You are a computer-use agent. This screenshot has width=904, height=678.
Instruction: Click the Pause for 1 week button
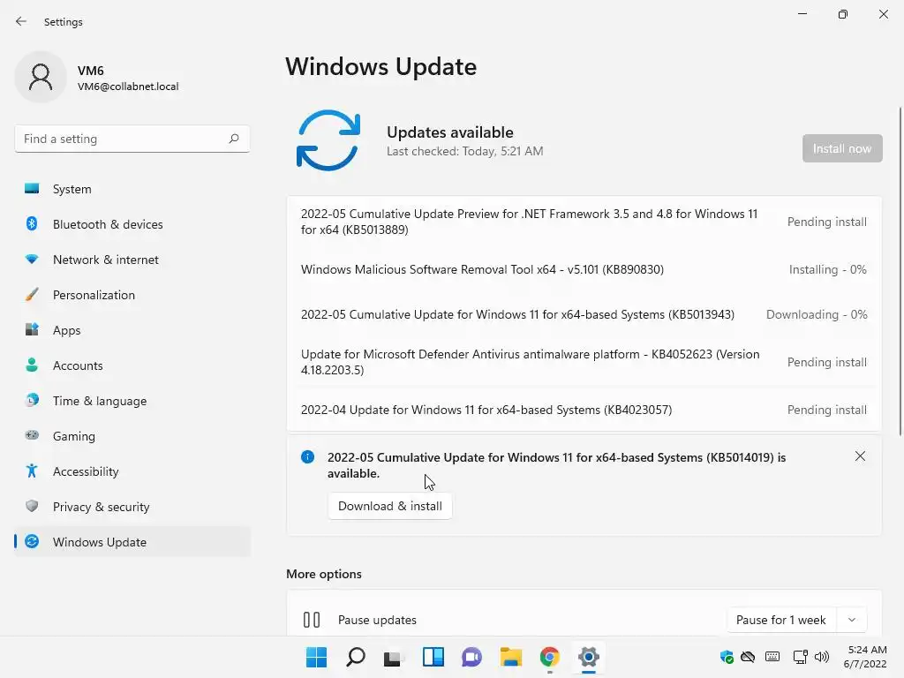coord(781,621)
